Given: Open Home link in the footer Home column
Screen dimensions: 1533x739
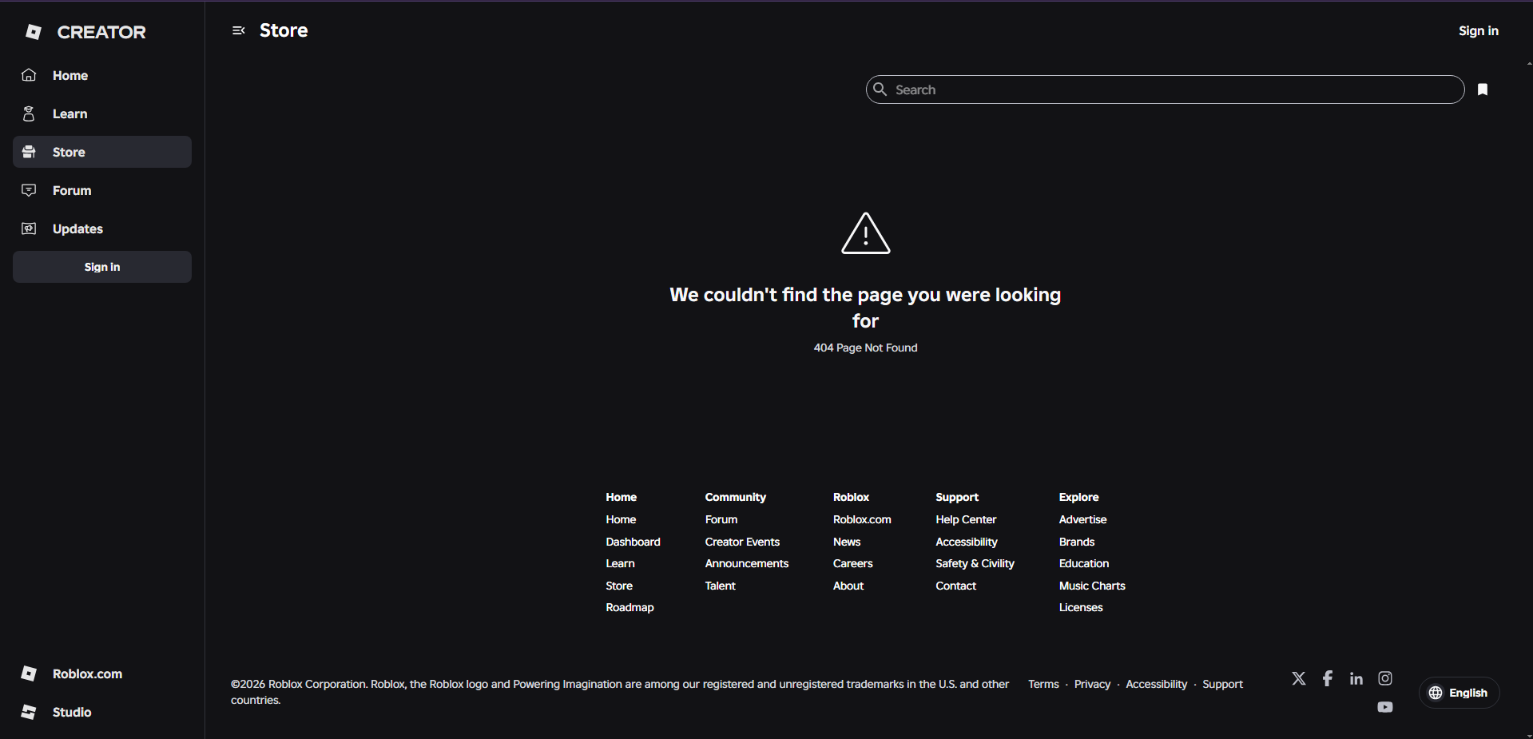Looking at the screenshot, I should (621, 519).
